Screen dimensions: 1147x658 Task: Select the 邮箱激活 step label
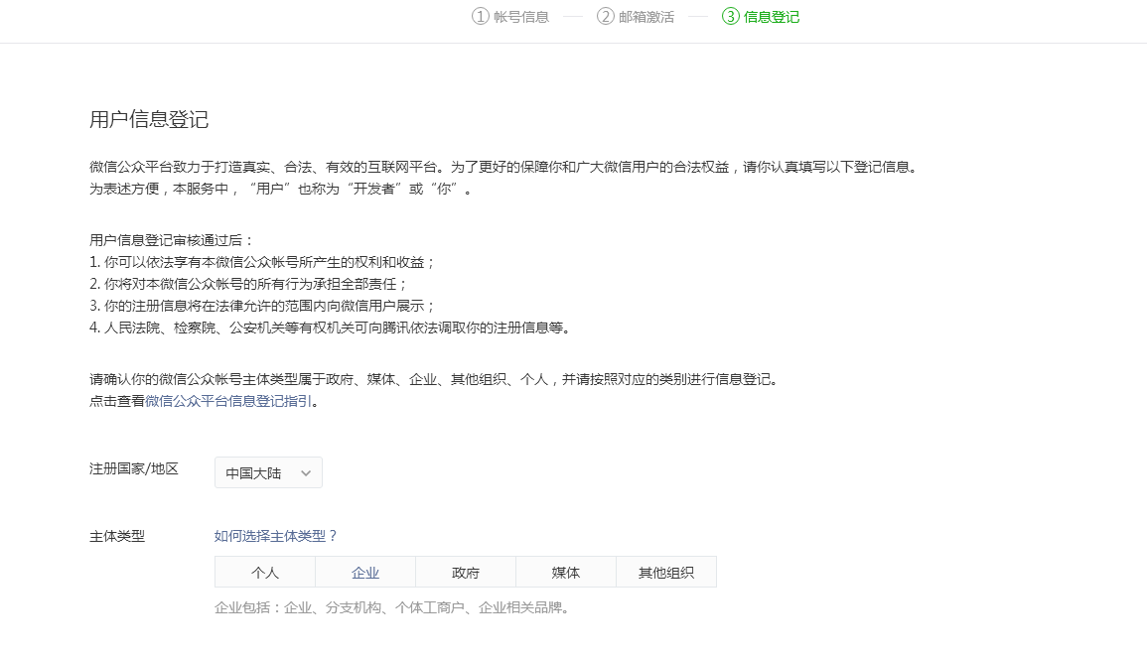coord(646,17)
